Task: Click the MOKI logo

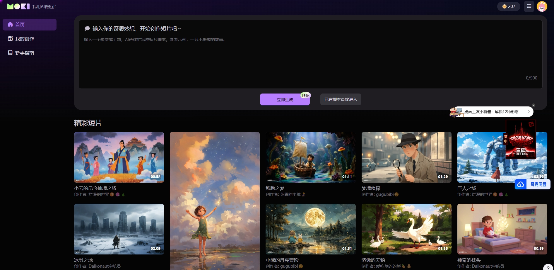Action: click(18, 6)
